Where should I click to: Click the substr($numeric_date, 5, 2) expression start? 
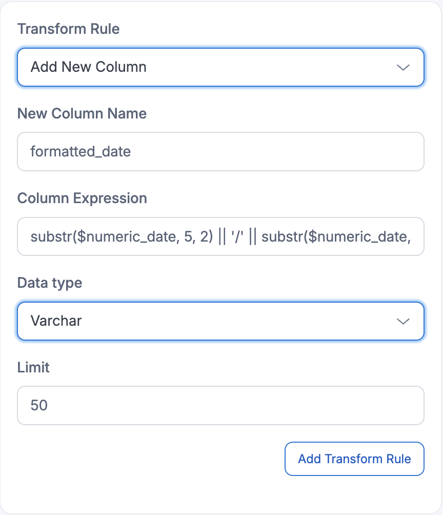pyautogui.click(x=122, y=236)
